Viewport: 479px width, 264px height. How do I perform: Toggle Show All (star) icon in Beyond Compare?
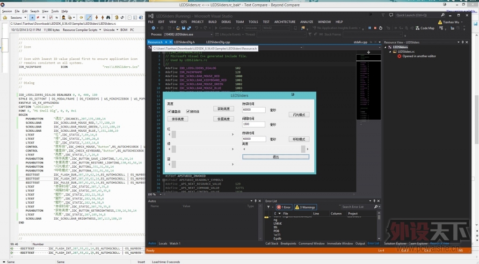32,17
